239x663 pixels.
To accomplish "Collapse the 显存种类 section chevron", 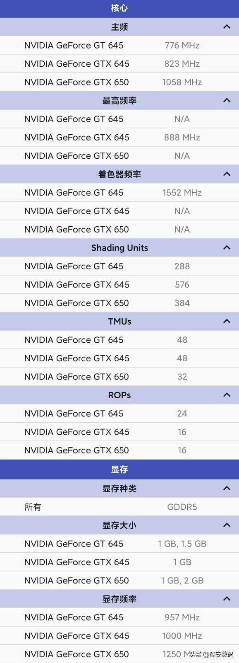I will 227,488.
